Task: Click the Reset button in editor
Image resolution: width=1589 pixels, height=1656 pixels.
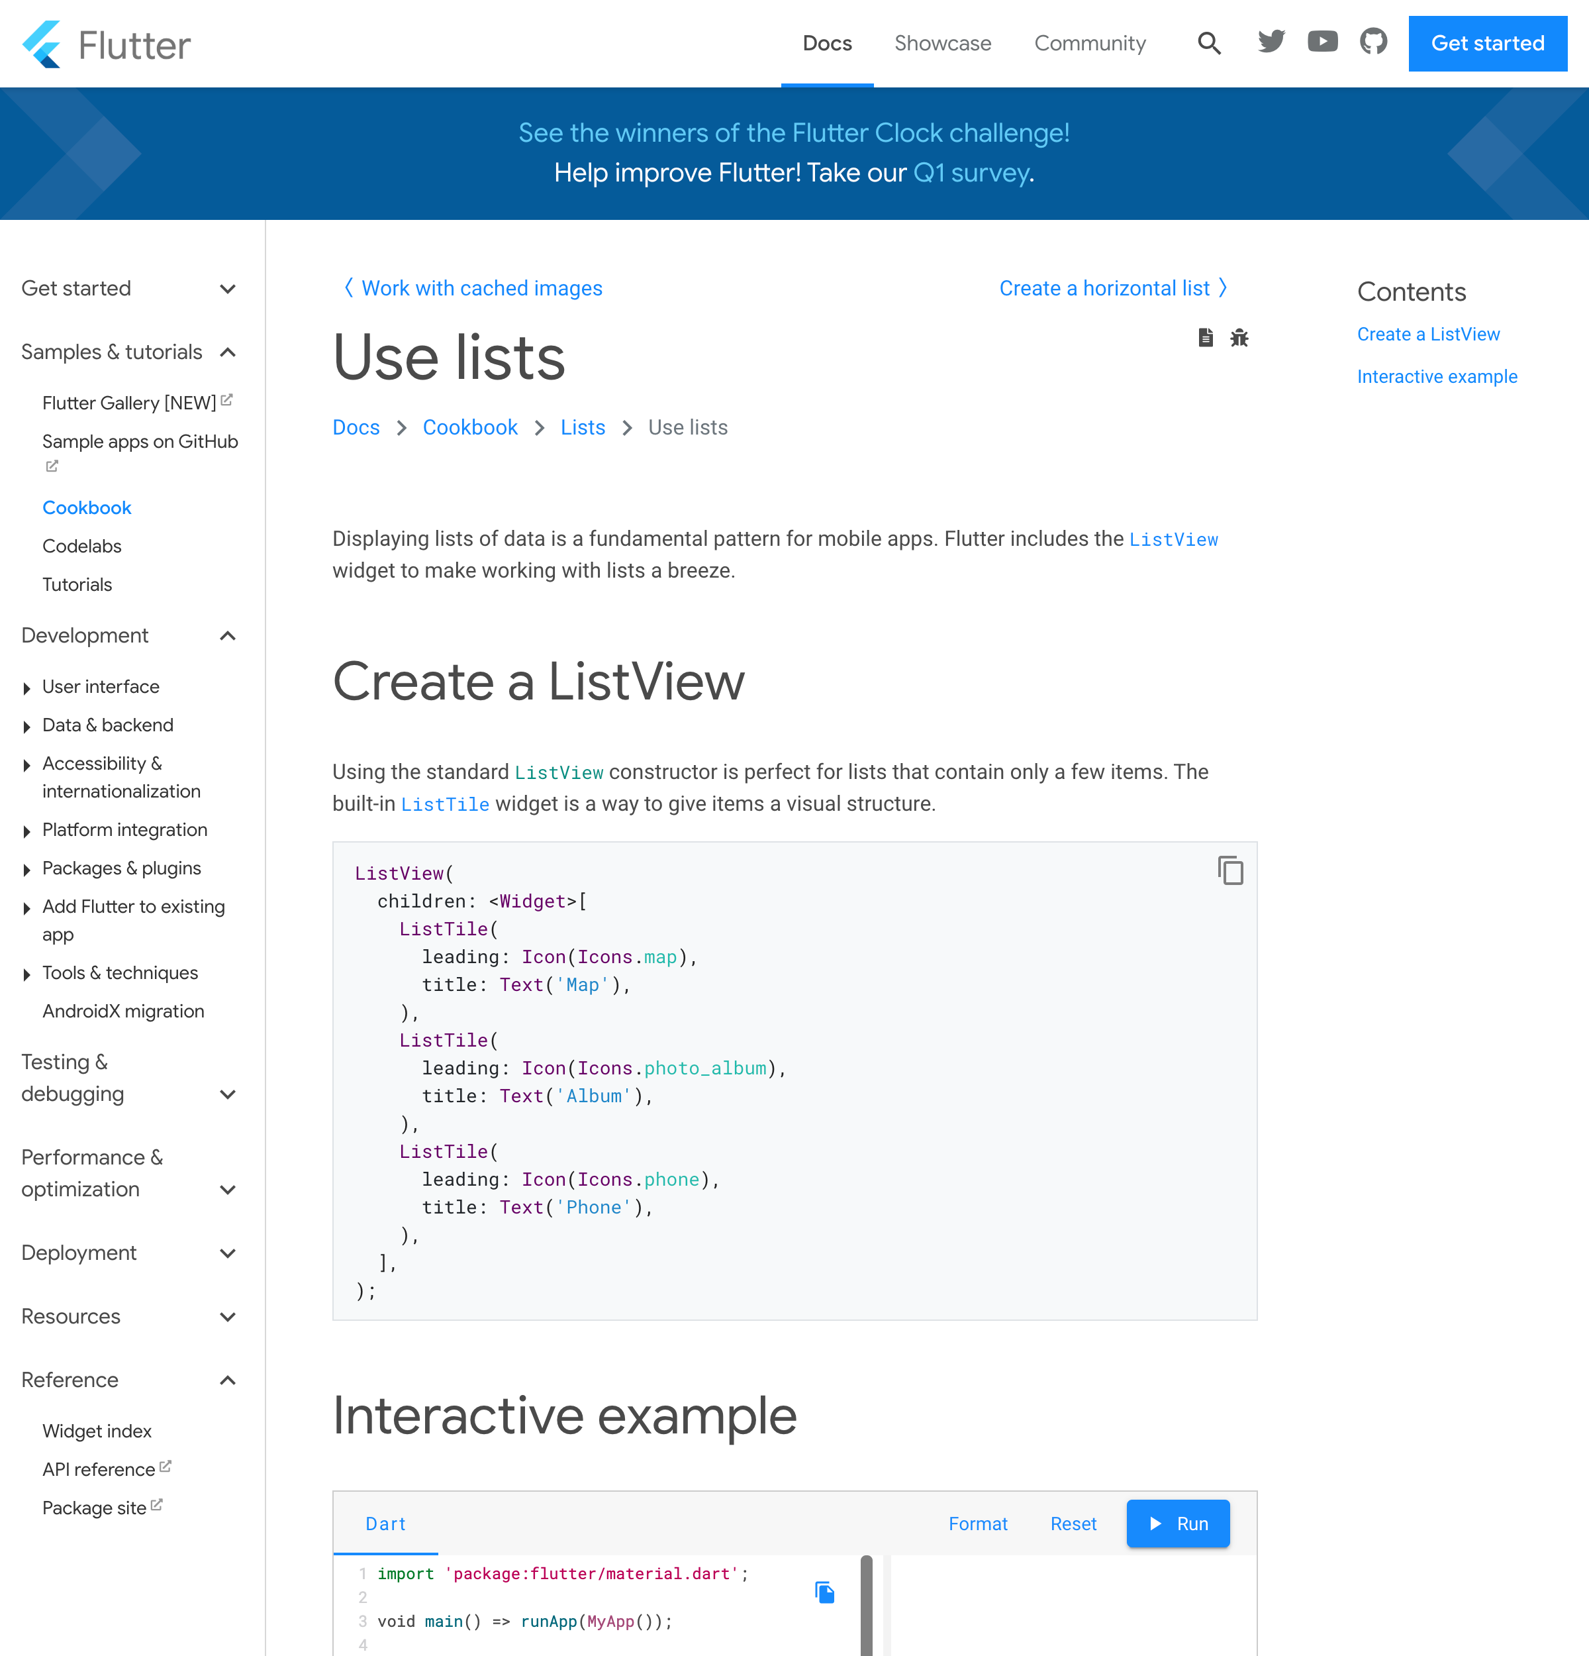Action: 1072,1523
